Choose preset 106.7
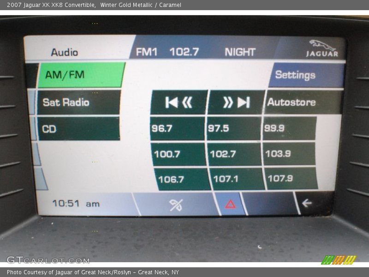369x277 pixels. tap(182, 179)
